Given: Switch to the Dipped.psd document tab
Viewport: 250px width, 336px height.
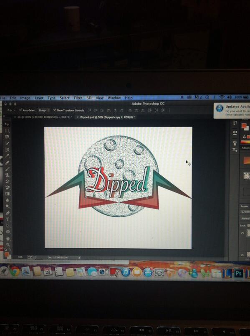Looking at the screenshot, I should click(107, 117).
